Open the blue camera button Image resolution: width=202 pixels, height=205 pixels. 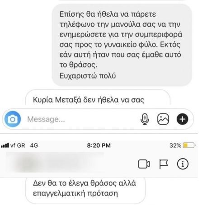[x=13, y=119]
